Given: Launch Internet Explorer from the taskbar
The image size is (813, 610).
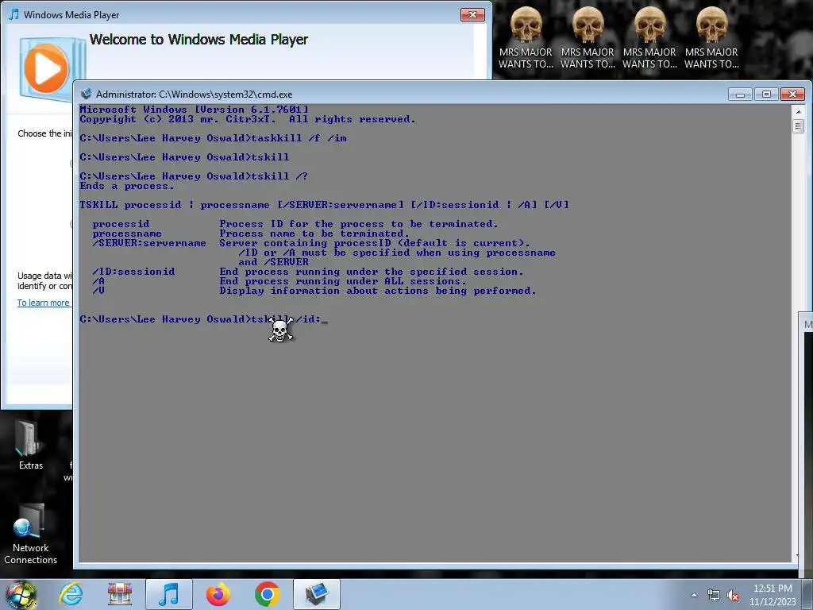Looking at the screenshot, I should click(71, 594).
